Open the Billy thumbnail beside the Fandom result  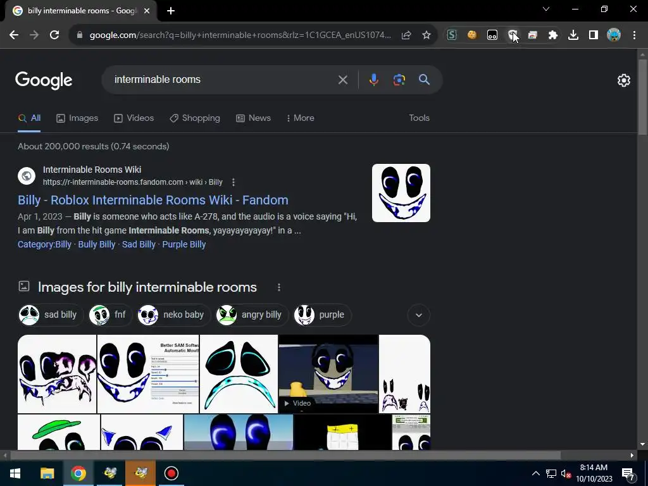[401, 193]
